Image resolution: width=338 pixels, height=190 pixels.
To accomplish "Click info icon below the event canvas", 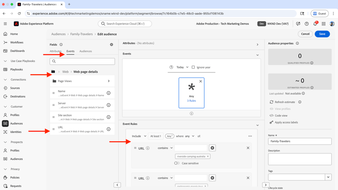I will coord(192,113).
